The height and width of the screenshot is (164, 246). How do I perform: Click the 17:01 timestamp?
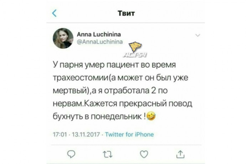click(60, 135)
